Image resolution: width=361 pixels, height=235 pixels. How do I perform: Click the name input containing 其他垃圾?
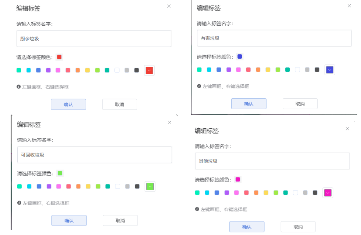click(x=272, y=161)
